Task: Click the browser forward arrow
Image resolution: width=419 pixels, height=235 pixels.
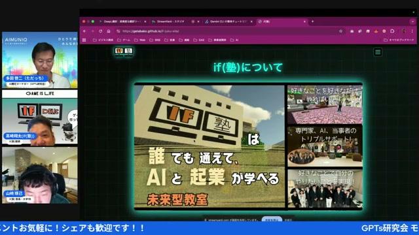Action: click(92, 31)
